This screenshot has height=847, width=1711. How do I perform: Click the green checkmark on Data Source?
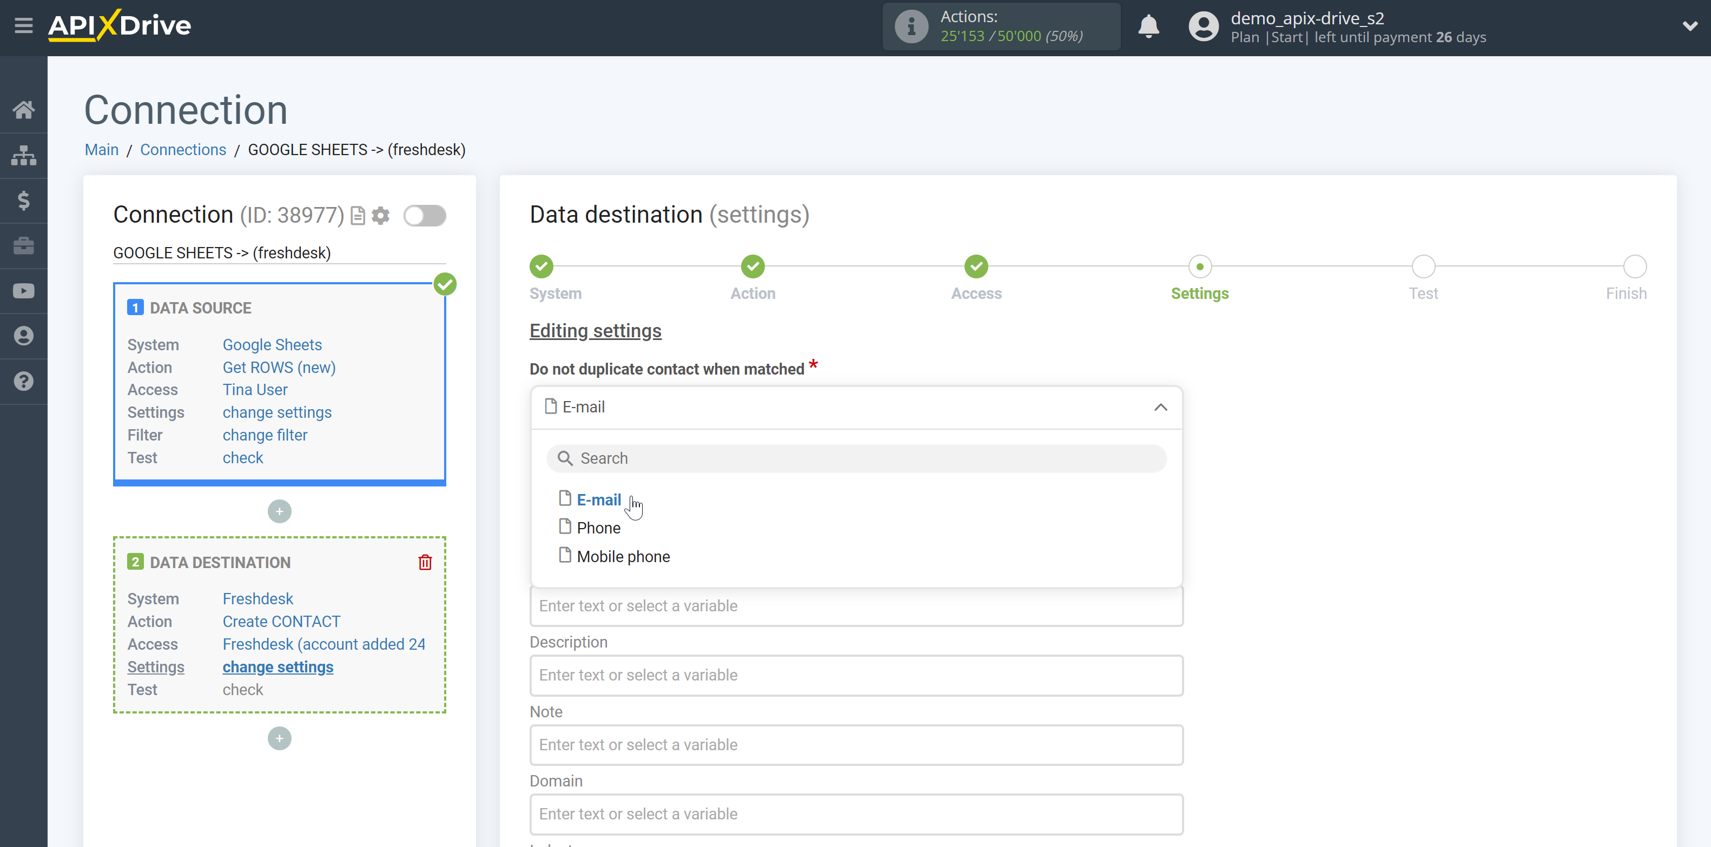(445, 284)
